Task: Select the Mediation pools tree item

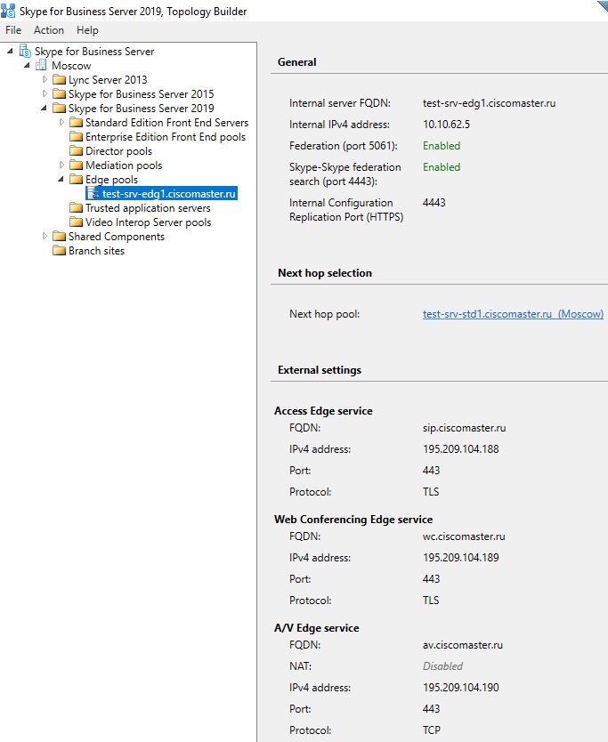Action: pos(124,165)
